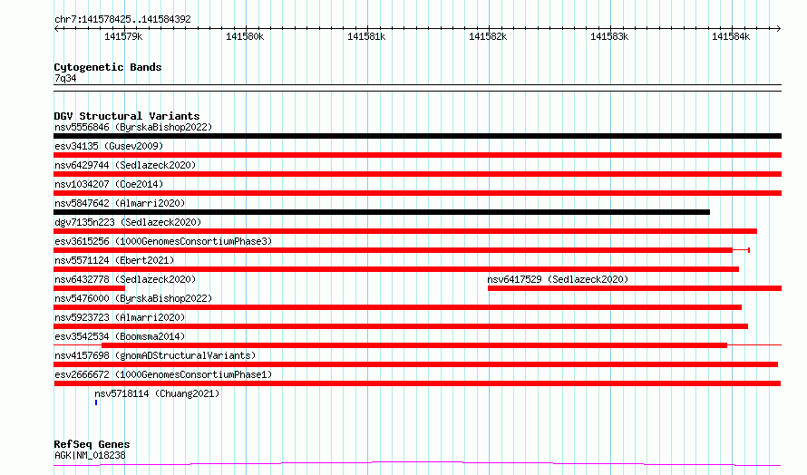
Task: Click the 141583k ruler tick label
Action: pos(609,36)
